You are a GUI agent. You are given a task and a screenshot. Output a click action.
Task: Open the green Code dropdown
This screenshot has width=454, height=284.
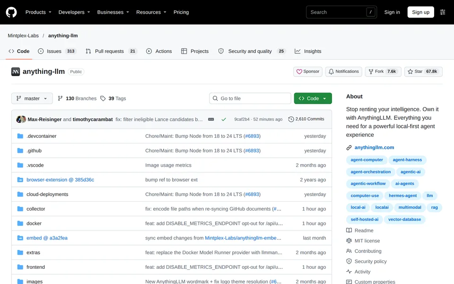[313, 98]
